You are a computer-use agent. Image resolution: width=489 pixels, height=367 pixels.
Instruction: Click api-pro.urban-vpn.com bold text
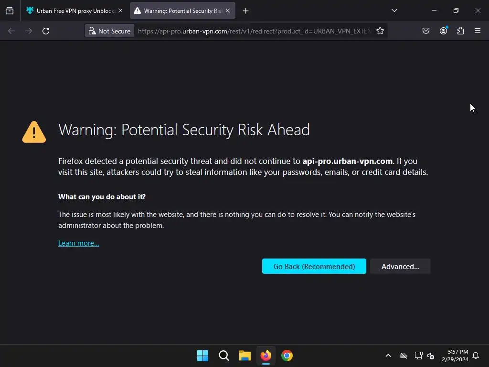348,161
